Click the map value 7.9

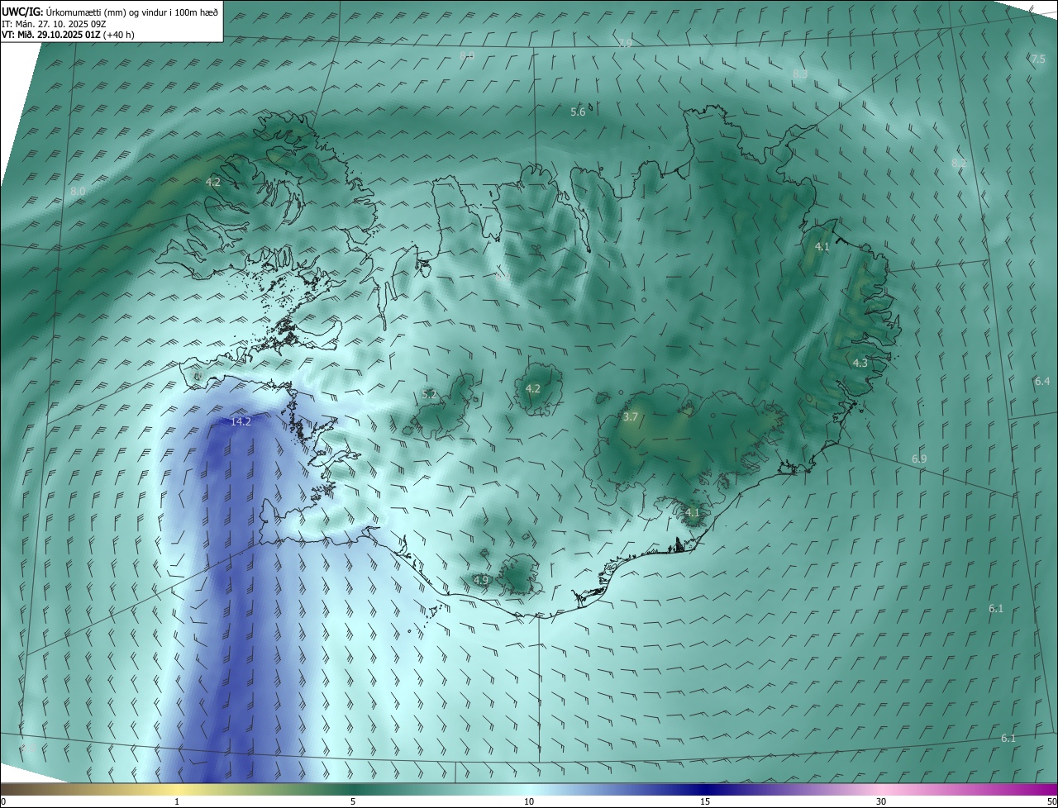click(625, 43)
